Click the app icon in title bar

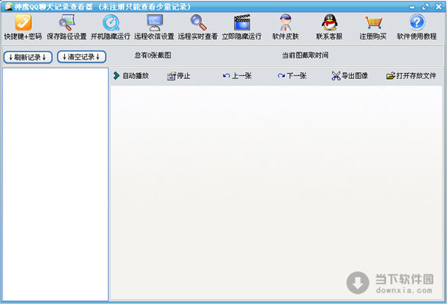[8, 6]
